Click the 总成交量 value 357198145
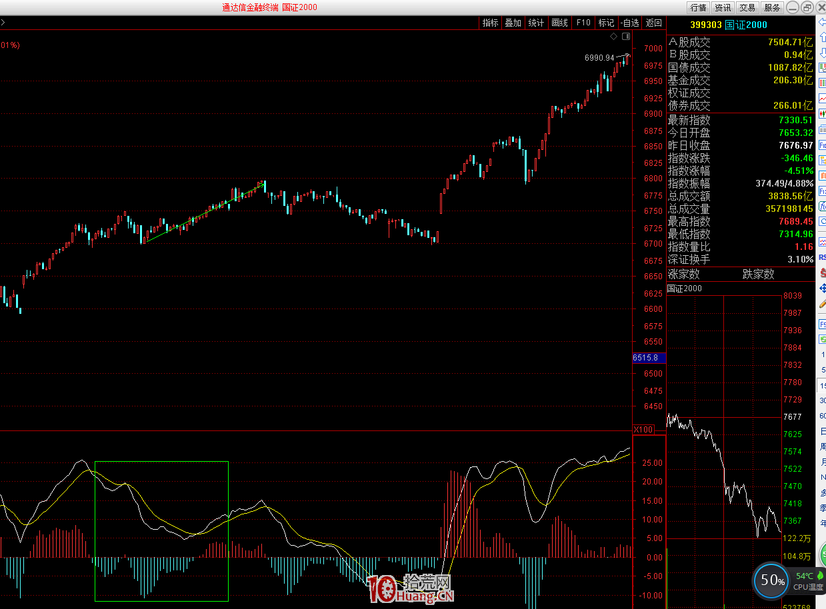The image size is (826, 609). coord(790,209)
